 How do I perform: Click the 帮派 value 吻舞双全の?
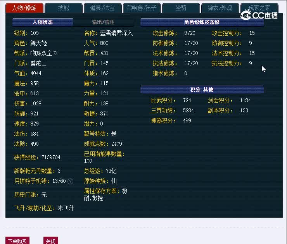point(44,53)
